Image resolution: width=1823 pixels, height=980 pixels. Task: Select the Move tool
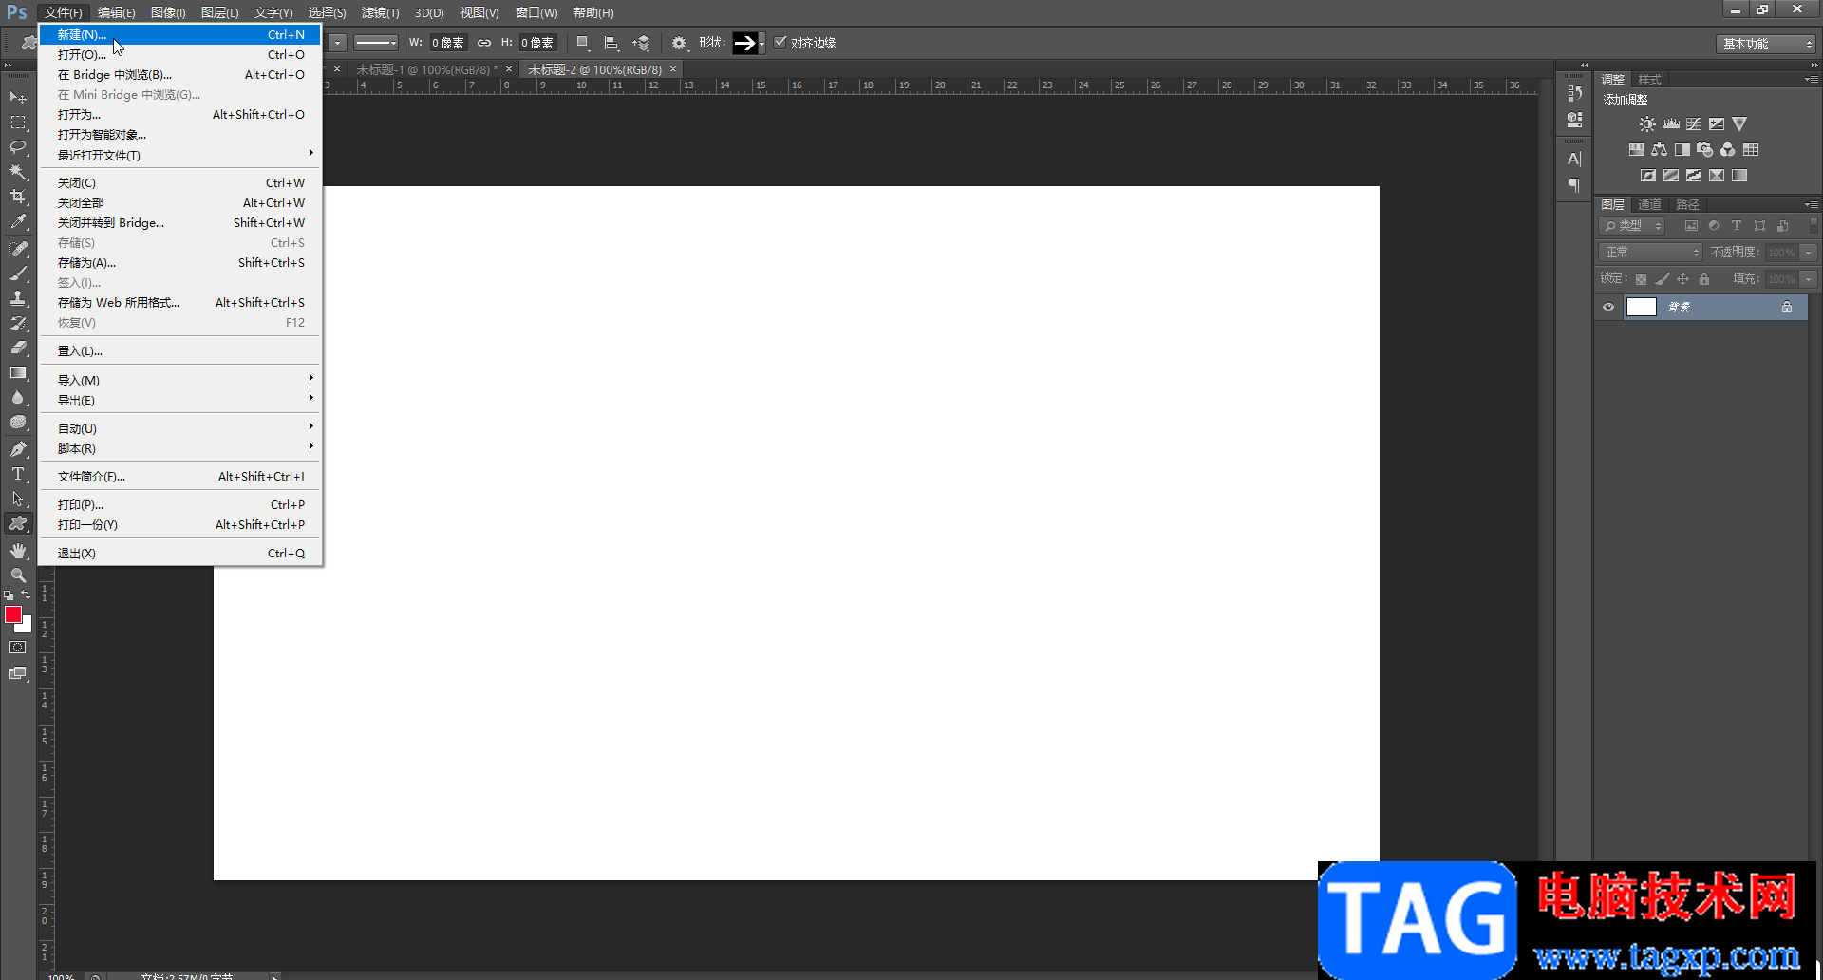pos(18,97)
